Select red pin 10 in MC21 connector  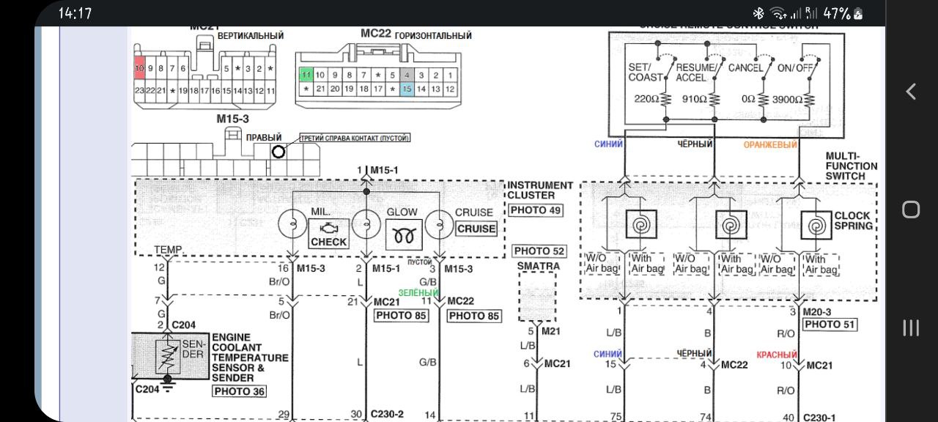point(139,69)
